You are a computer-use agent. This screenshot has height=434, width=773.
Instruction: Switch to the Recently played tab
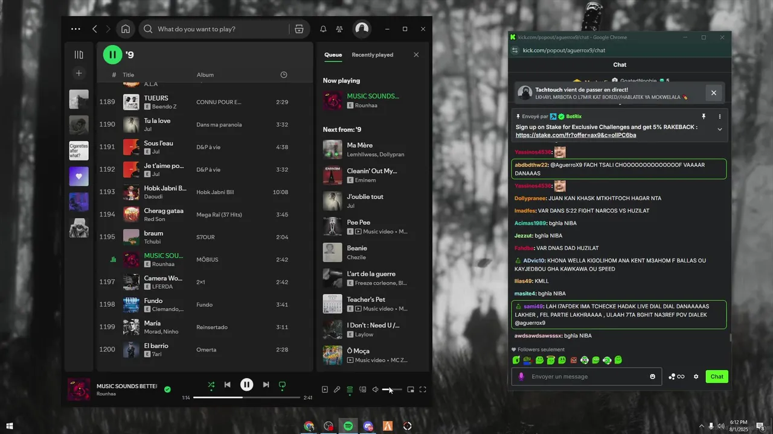[372, 55]
